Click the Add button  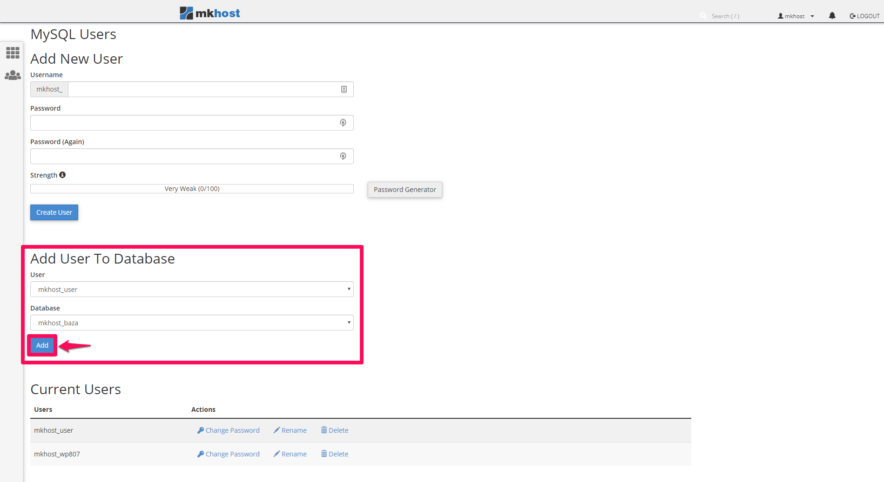tap(42, 345)
